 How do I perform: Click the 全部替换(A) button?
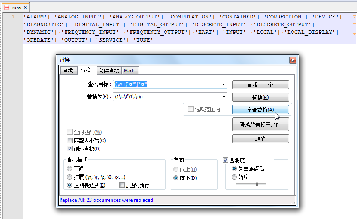[260, 110]
